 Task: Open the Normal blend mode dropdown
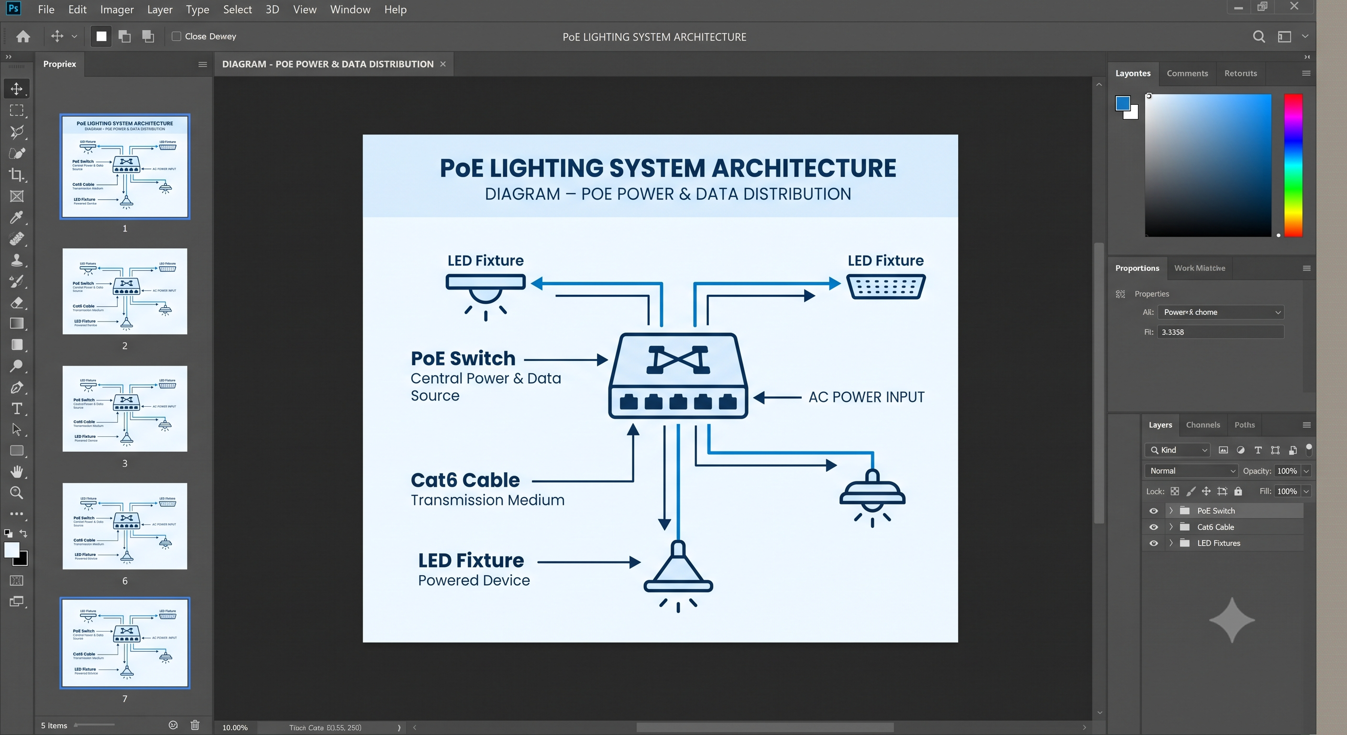pyautogui.click(x=1191, y=471)
